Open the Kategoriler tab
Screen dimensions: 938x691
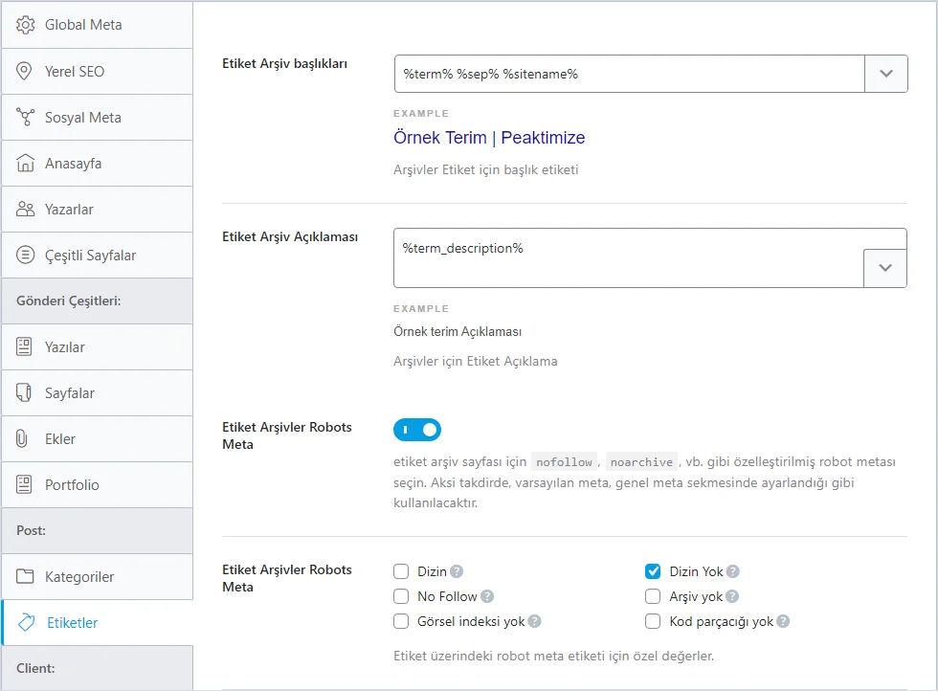pyautogui.click(x=97, y=577)
